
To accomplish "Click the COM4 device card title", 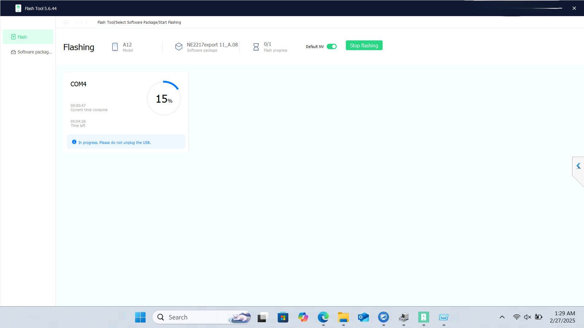I will [x=78, y=84].
